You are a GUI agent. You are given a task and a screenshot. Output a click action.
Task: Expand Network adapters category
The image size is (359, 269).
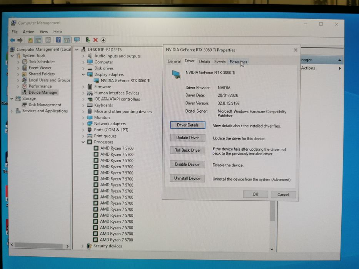pos(83,124)
